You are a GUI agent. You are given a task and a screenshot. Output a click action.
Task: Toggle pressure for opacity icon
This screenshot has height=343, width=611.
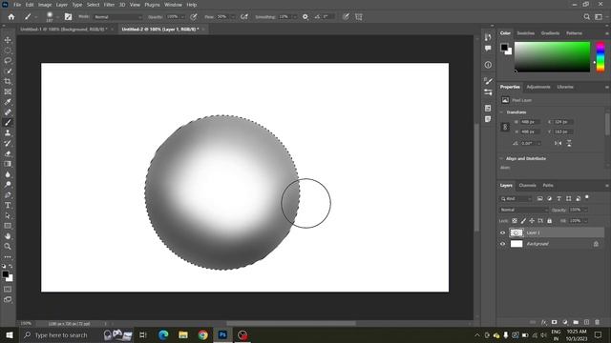[x=193, y=17]
